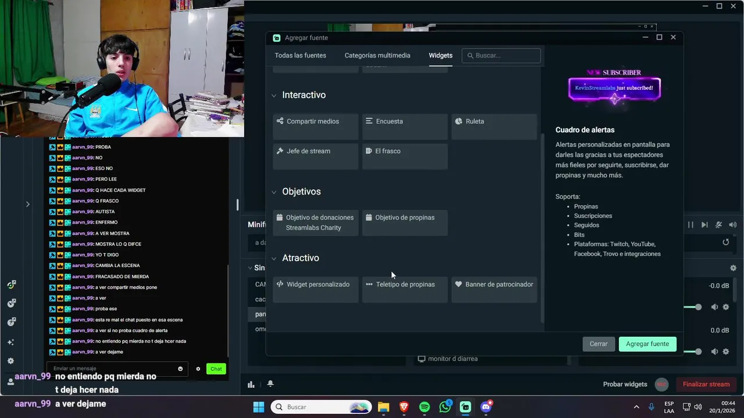The height and width of the screenshot is (418, 744).
Task: Click the green Chat send button
Action: point(216,369)
